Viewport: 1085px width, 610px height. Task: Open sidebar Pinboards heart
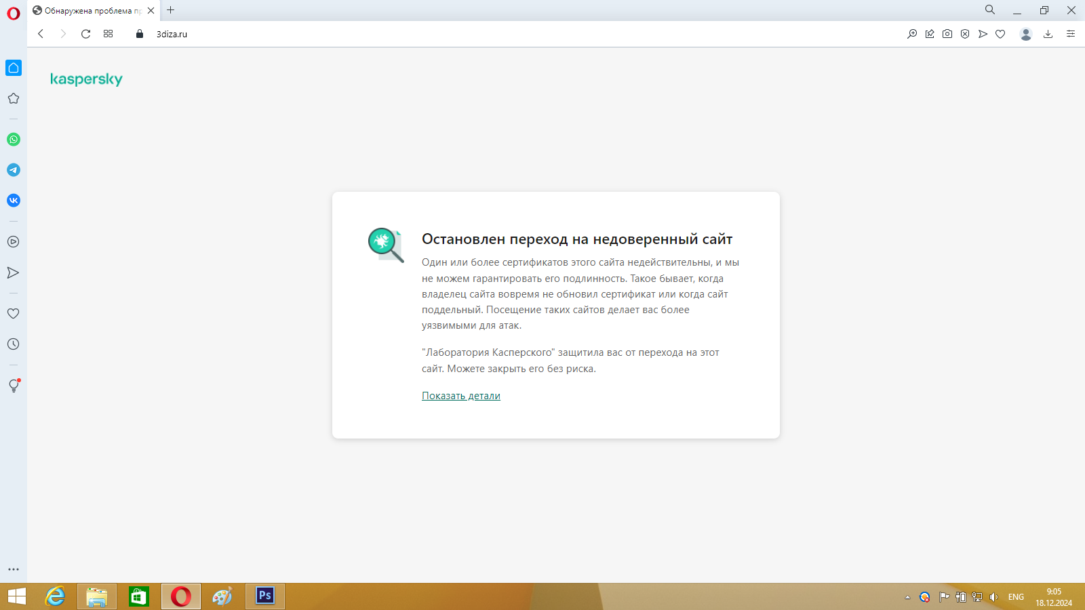[x=14, y=314]
